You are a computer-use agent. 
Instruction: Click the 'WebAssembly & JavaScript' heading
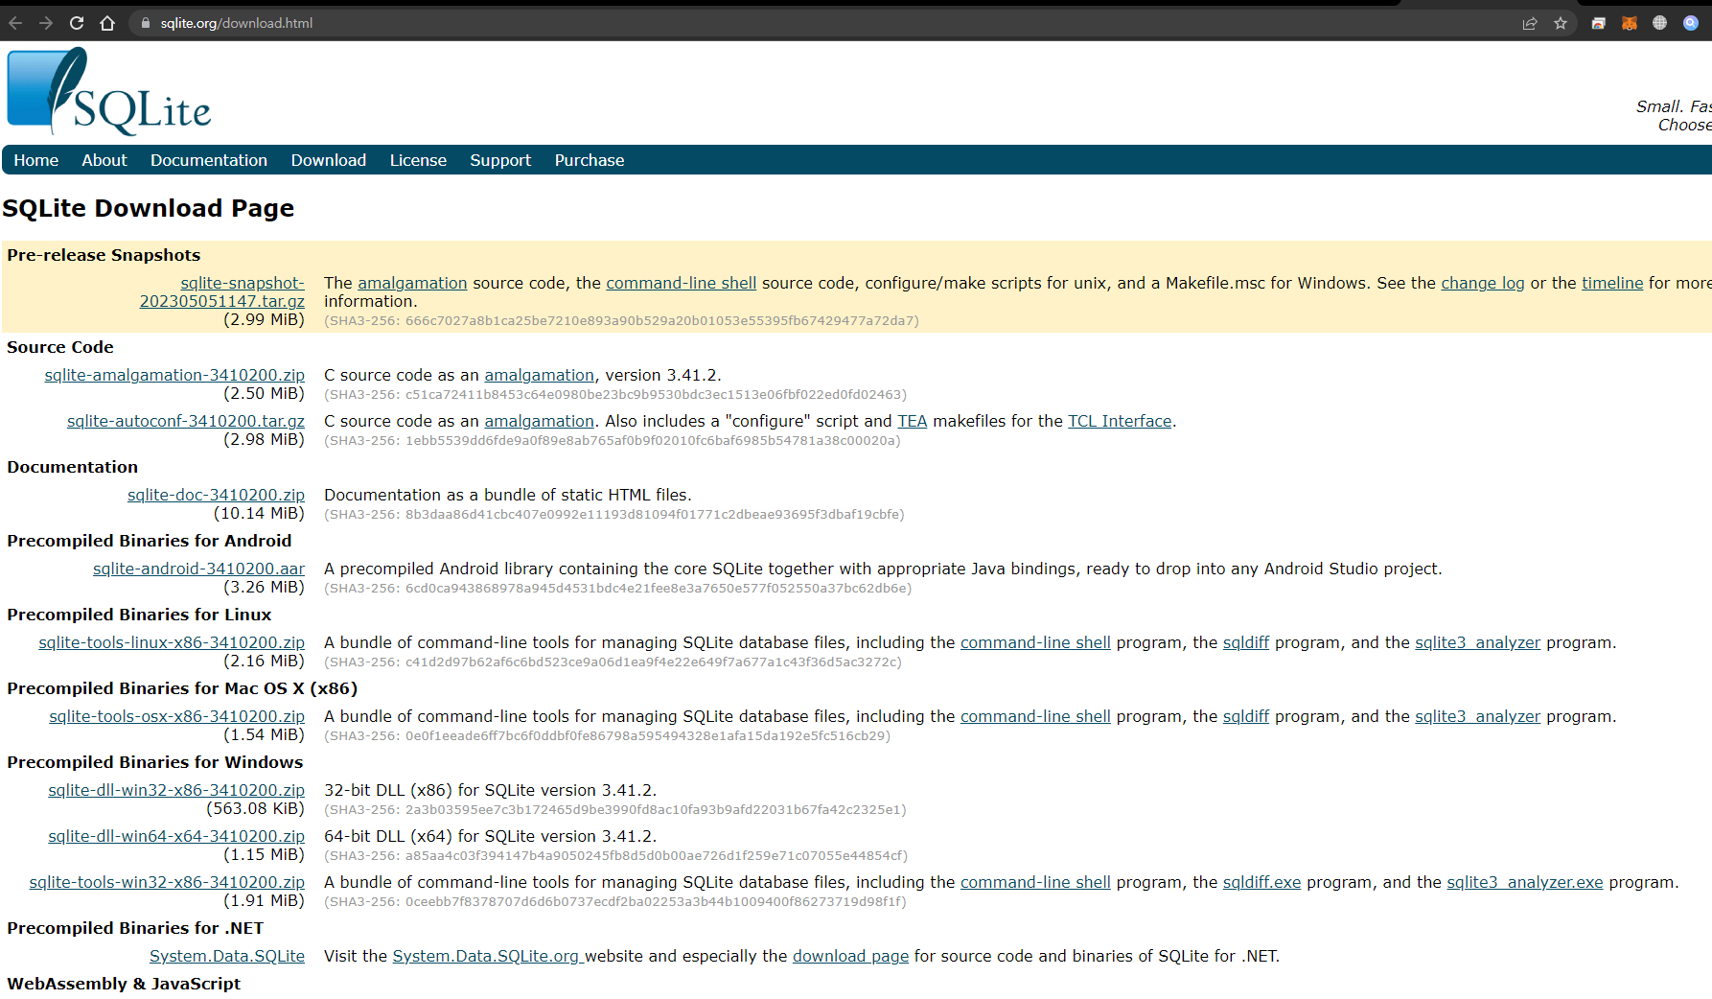coord(124,984)
